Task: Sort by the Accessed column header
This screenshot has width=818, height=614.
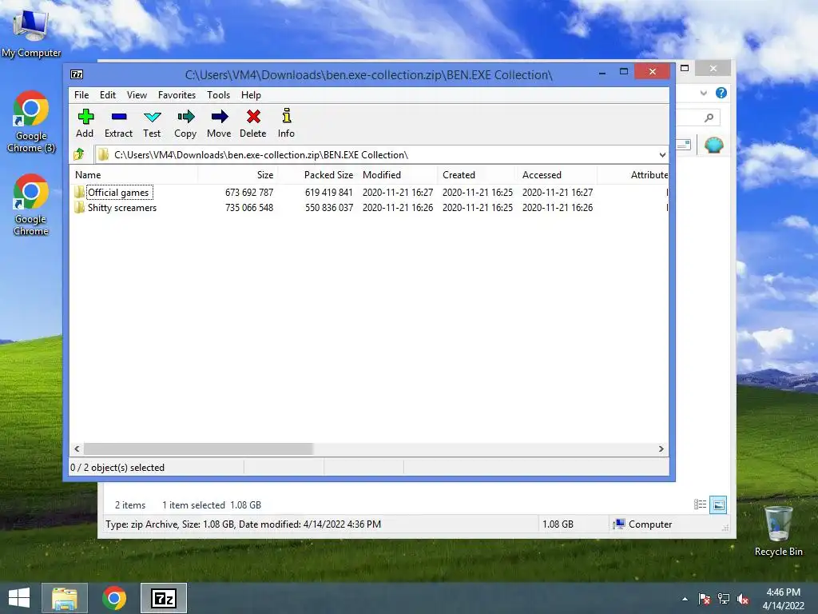Action: click(x=557, y=175)
